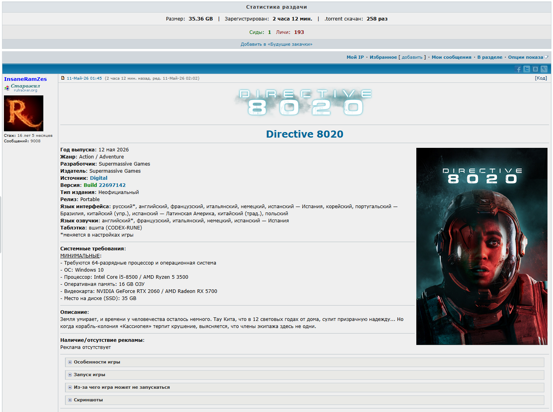Click the Оперативная память 16 GB line

tap(102, 284)
